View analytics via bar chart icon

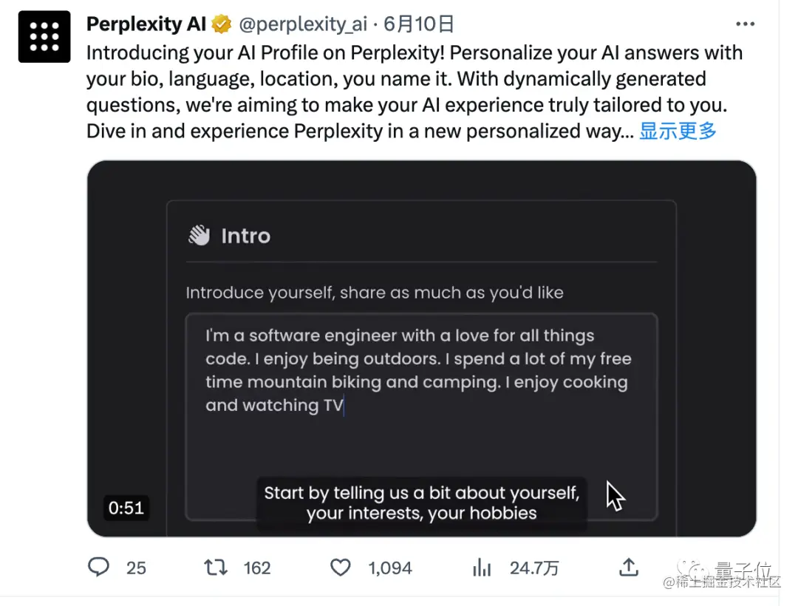coord(482,568)
